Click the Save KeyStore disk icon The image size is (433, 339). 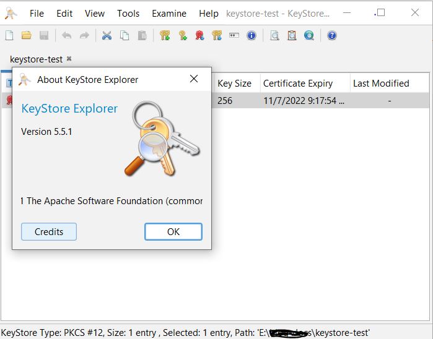click(44, 36)
